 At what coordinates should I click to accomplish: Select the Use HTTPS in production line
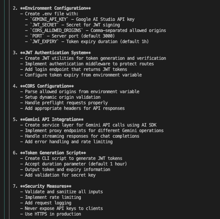click(x=51, y=214)
